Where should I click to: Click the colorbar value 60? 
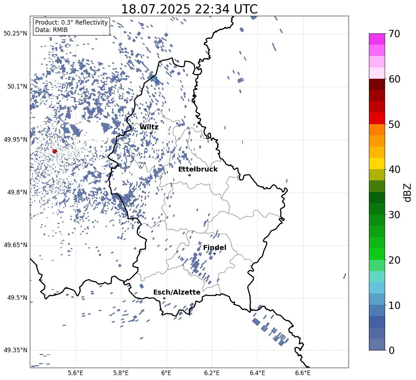(394, 79)
